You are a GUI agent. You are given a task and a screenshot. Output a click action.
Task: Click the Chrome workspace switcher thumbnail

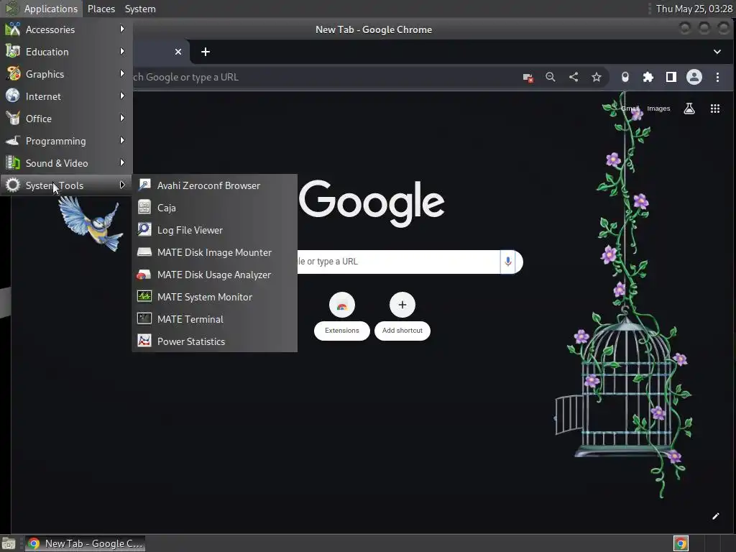pos(681,543)
